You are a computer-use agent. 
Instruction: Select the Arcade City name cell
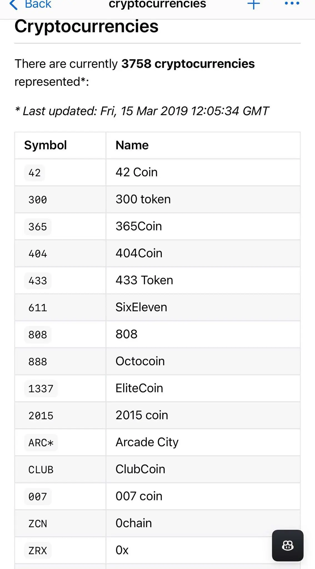147,442
